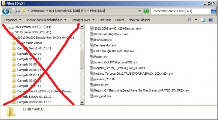Screen dimensions: 218x120
Task: Select the 2012.2009.m-HD.x264-Desman.mkv file icon
Action: click(92, 29)
